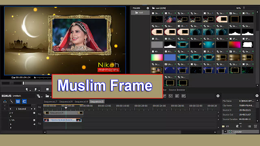This screenshot has height=146, width=260.
Task: Expand track 2 V triangle
Action: (x=11, y=116)
